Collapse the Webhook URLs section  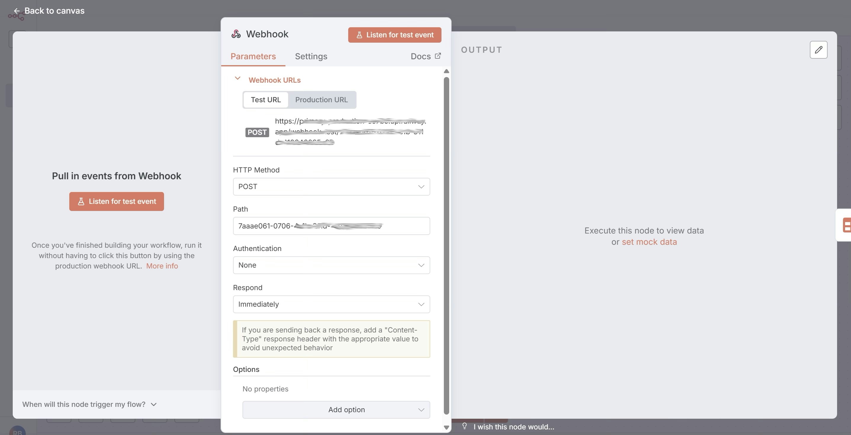tap(237, 79)
